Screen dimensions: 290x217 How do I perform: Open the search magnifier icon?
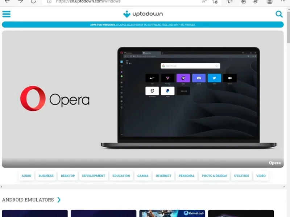coord(279,14)
